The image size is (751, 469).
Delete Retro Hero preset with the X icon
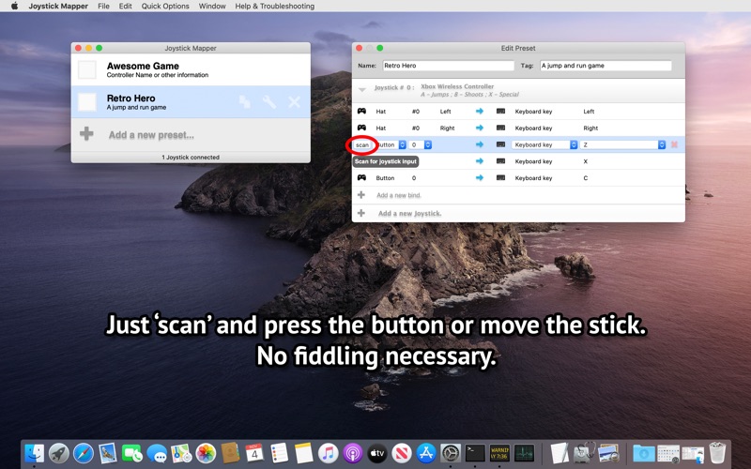pos(294,102)
